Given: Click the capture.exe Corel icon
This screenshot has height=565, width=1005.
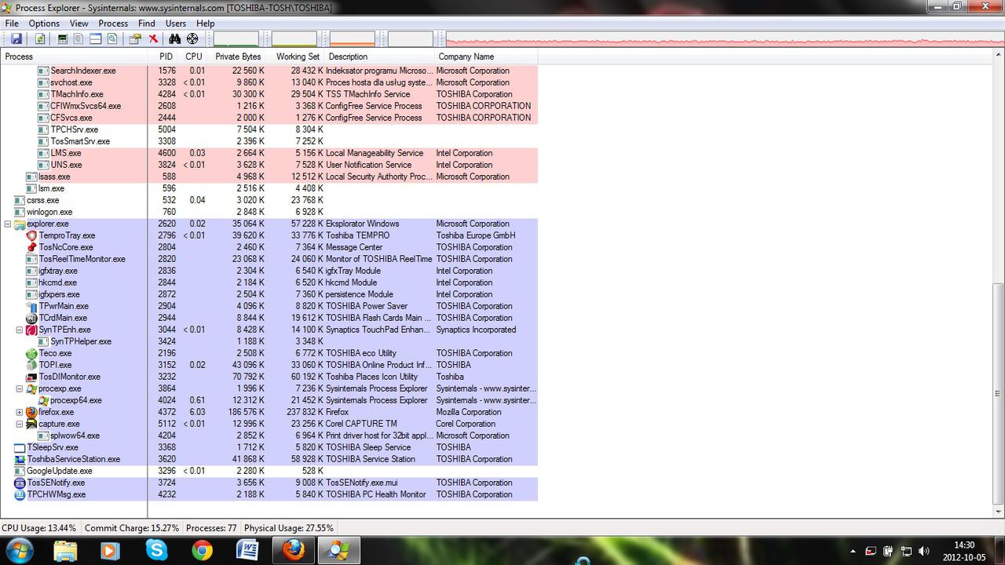Looking at the screenshot, I should pyautogui.click(x=31, y=424).
